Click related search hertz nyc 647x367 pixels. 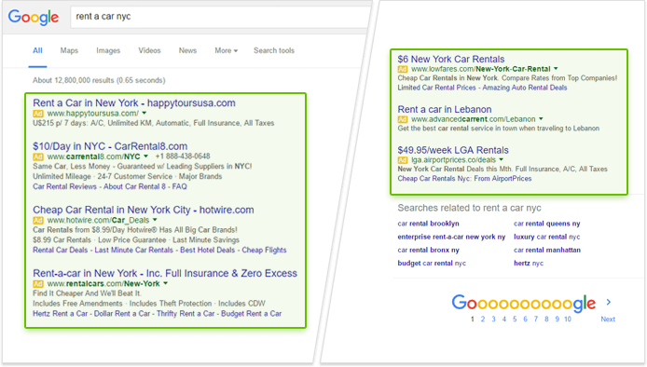[x=529, y=263]
